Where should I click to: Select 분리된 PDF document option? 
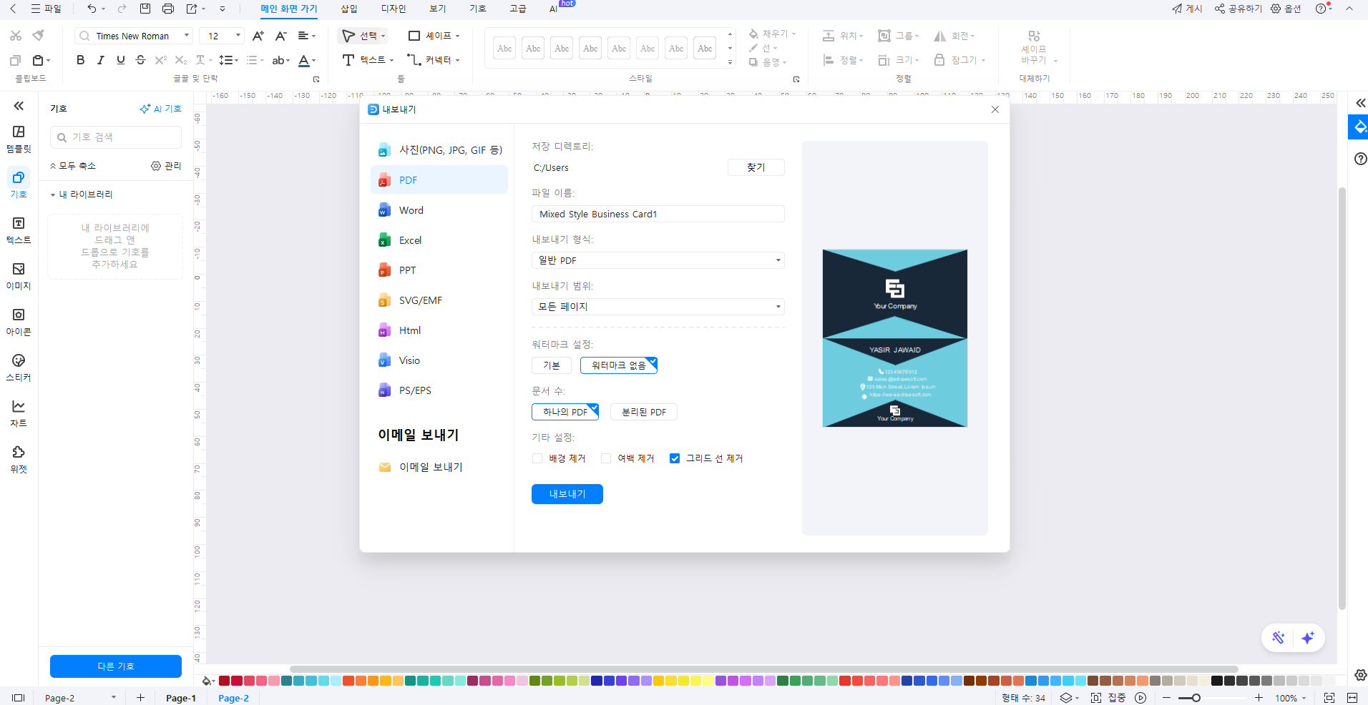pos(644,412)
